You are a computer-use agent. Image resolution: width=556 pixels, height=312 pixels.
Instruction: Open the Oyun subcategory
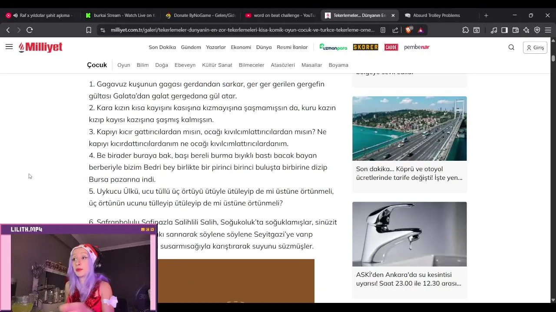(x=124, y=65)
